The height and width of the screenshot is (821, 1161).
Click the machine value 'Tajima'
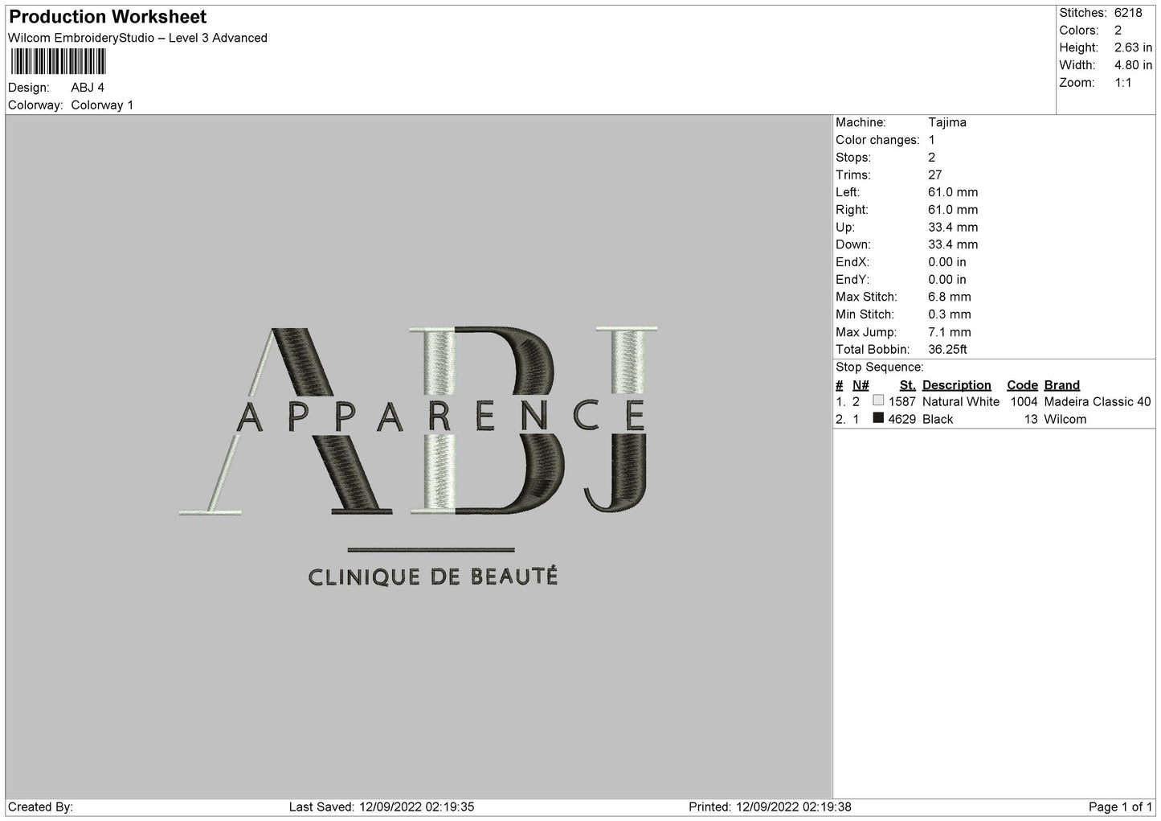pyautogui.click(x=947, y=122)
